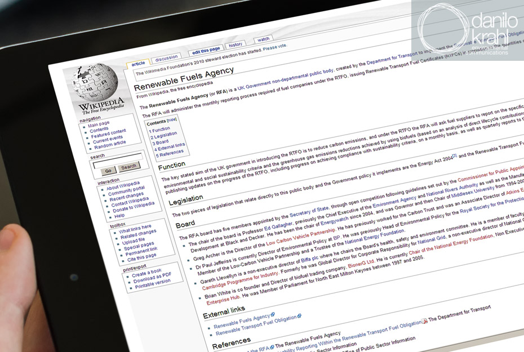Screen dimensions: 524x352
Task: Open Cambridge Programme for Industry link
Action: pyautogui.click(x=240, y=280)
